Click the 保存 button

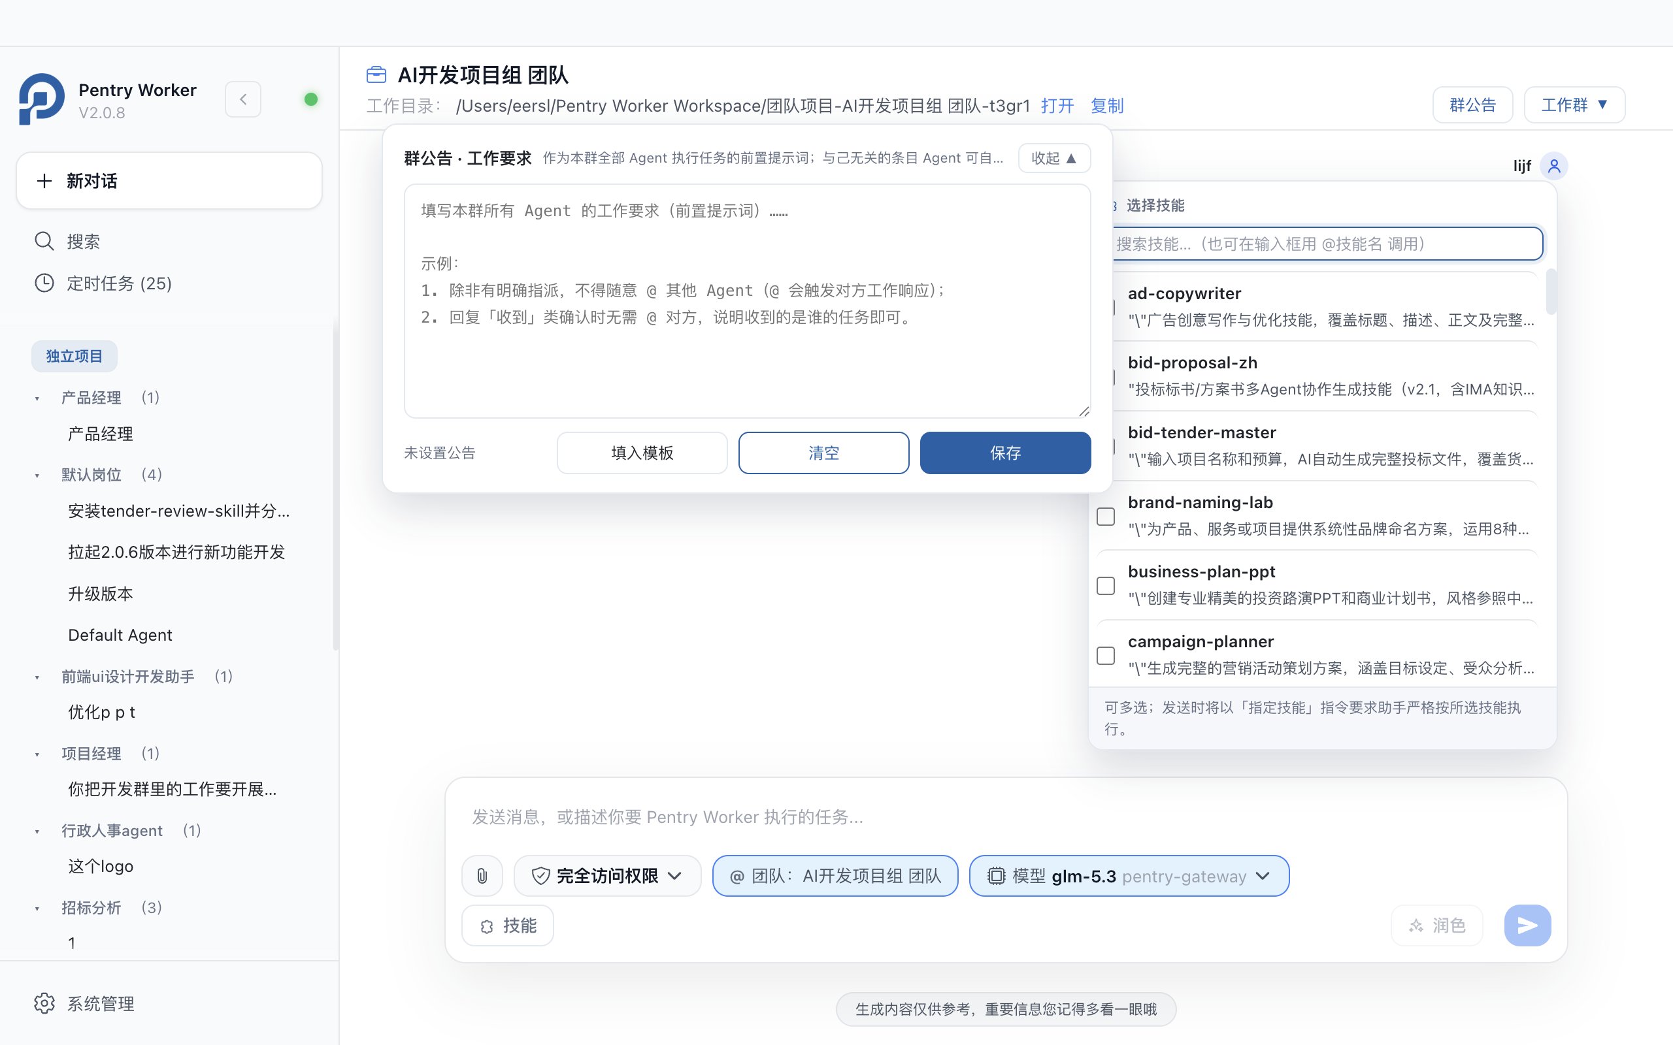tap(1005, 453)
